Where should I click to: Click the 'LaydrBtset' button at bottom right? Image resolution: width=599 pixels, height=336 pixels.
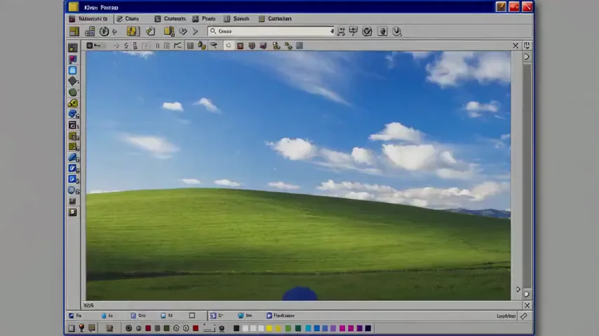506,316
